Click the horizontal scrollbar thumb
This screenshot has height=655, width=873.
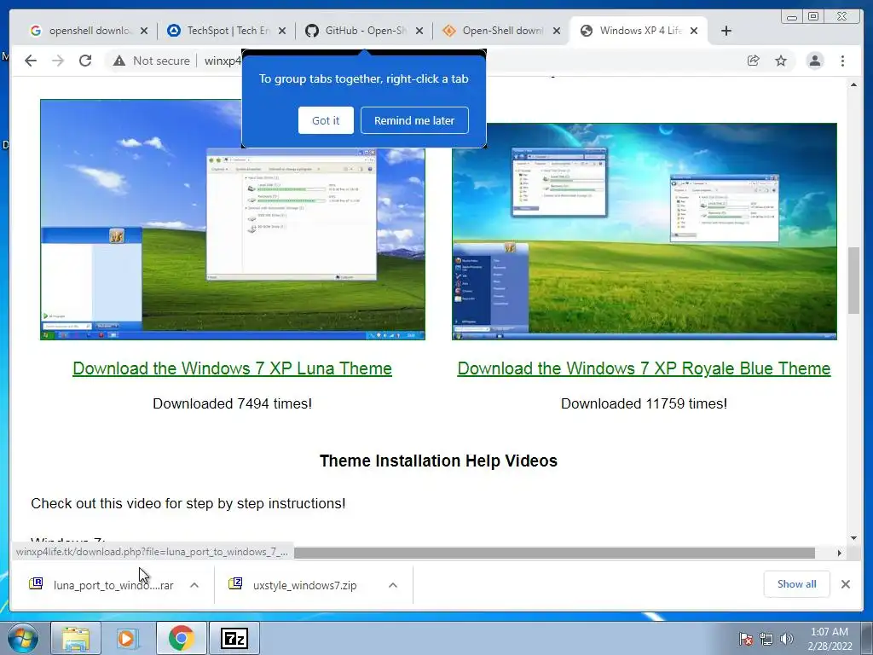[554, 553]
